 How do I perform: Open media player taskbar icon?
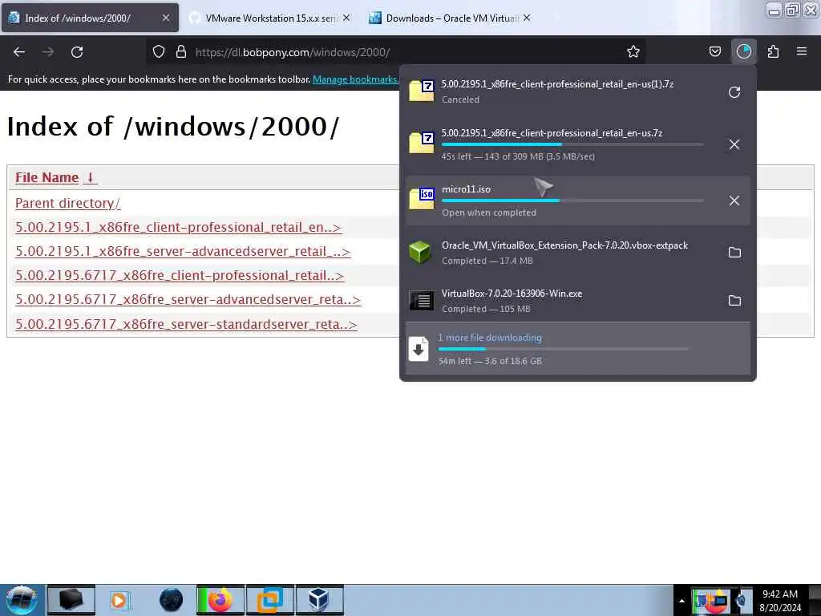pyautogui.click(x=119, y=600)
